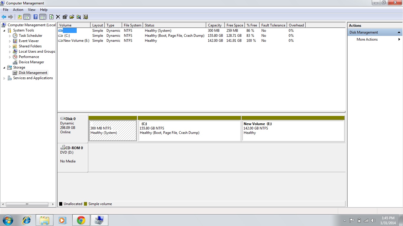Click the Refresh icon on the toolbar
The width and height of the screenshot is (403, 226).
[51, 17]
